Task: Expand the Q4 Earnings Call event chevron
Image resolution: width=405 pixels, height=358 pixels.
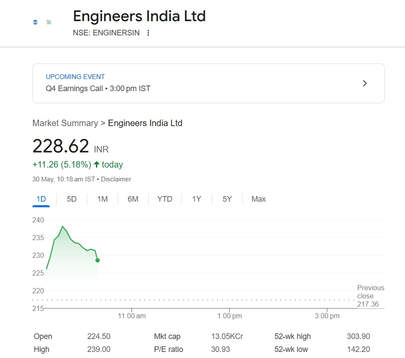Action: click(365, 83)
